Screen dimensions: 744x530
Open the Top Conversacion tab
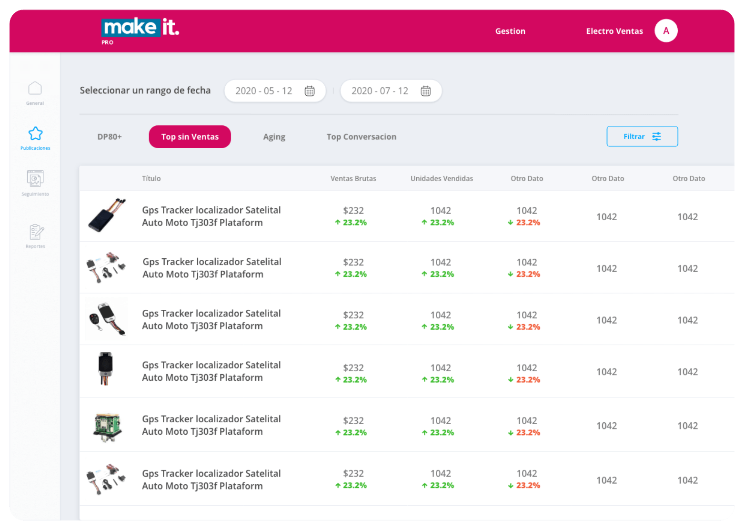coord(361,137)
